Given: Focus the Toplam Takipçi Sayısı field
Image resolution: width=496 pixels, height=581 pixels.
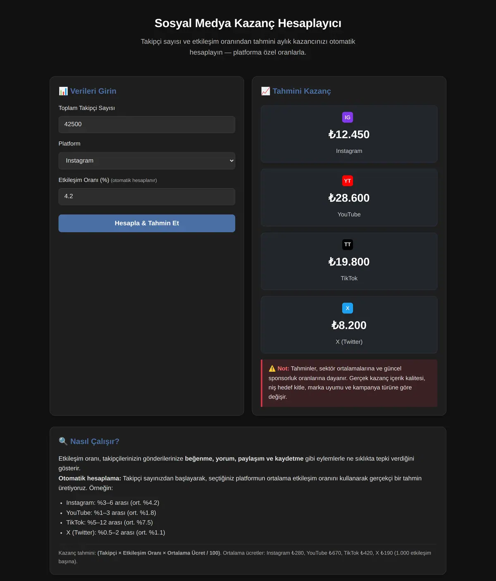Looking at the screenshot, I should (x=147, y=124).
